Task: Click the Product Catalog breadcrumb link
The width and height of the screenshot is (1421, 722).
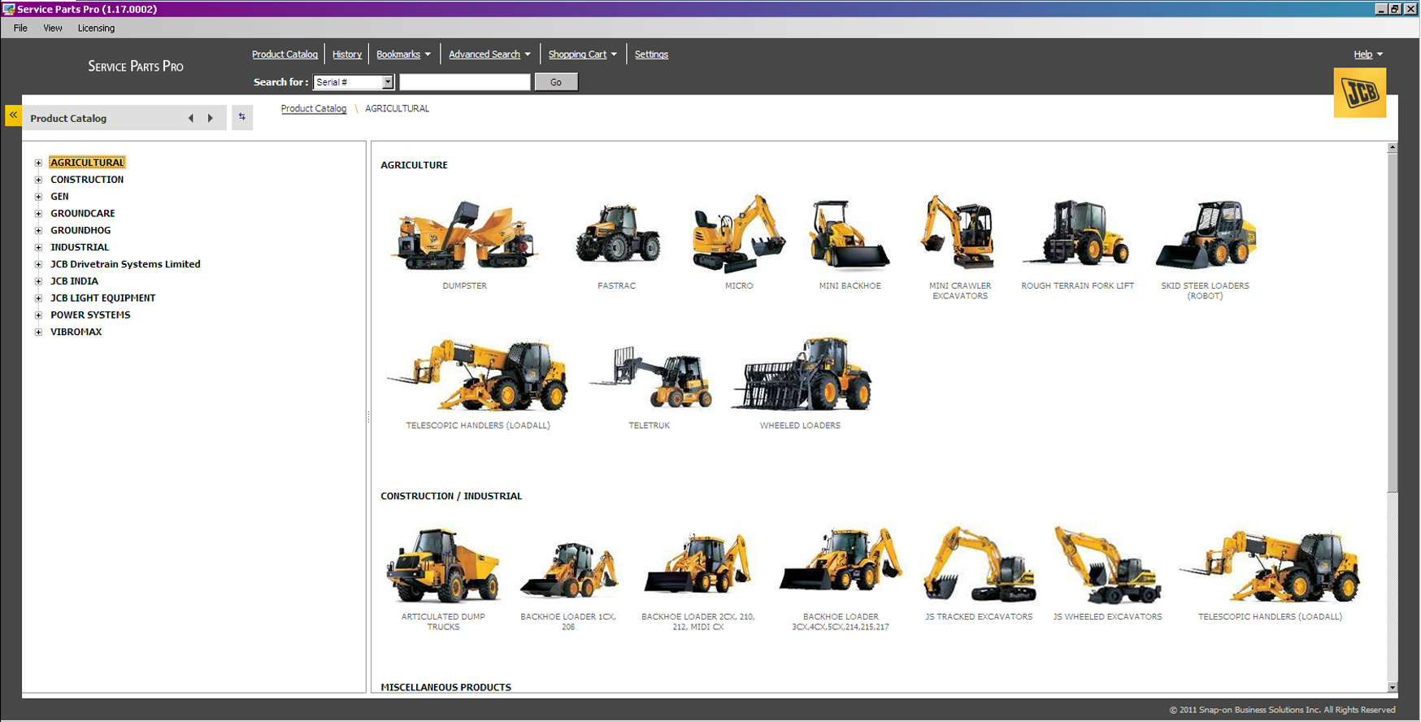Action: click(x=314, y=109)
